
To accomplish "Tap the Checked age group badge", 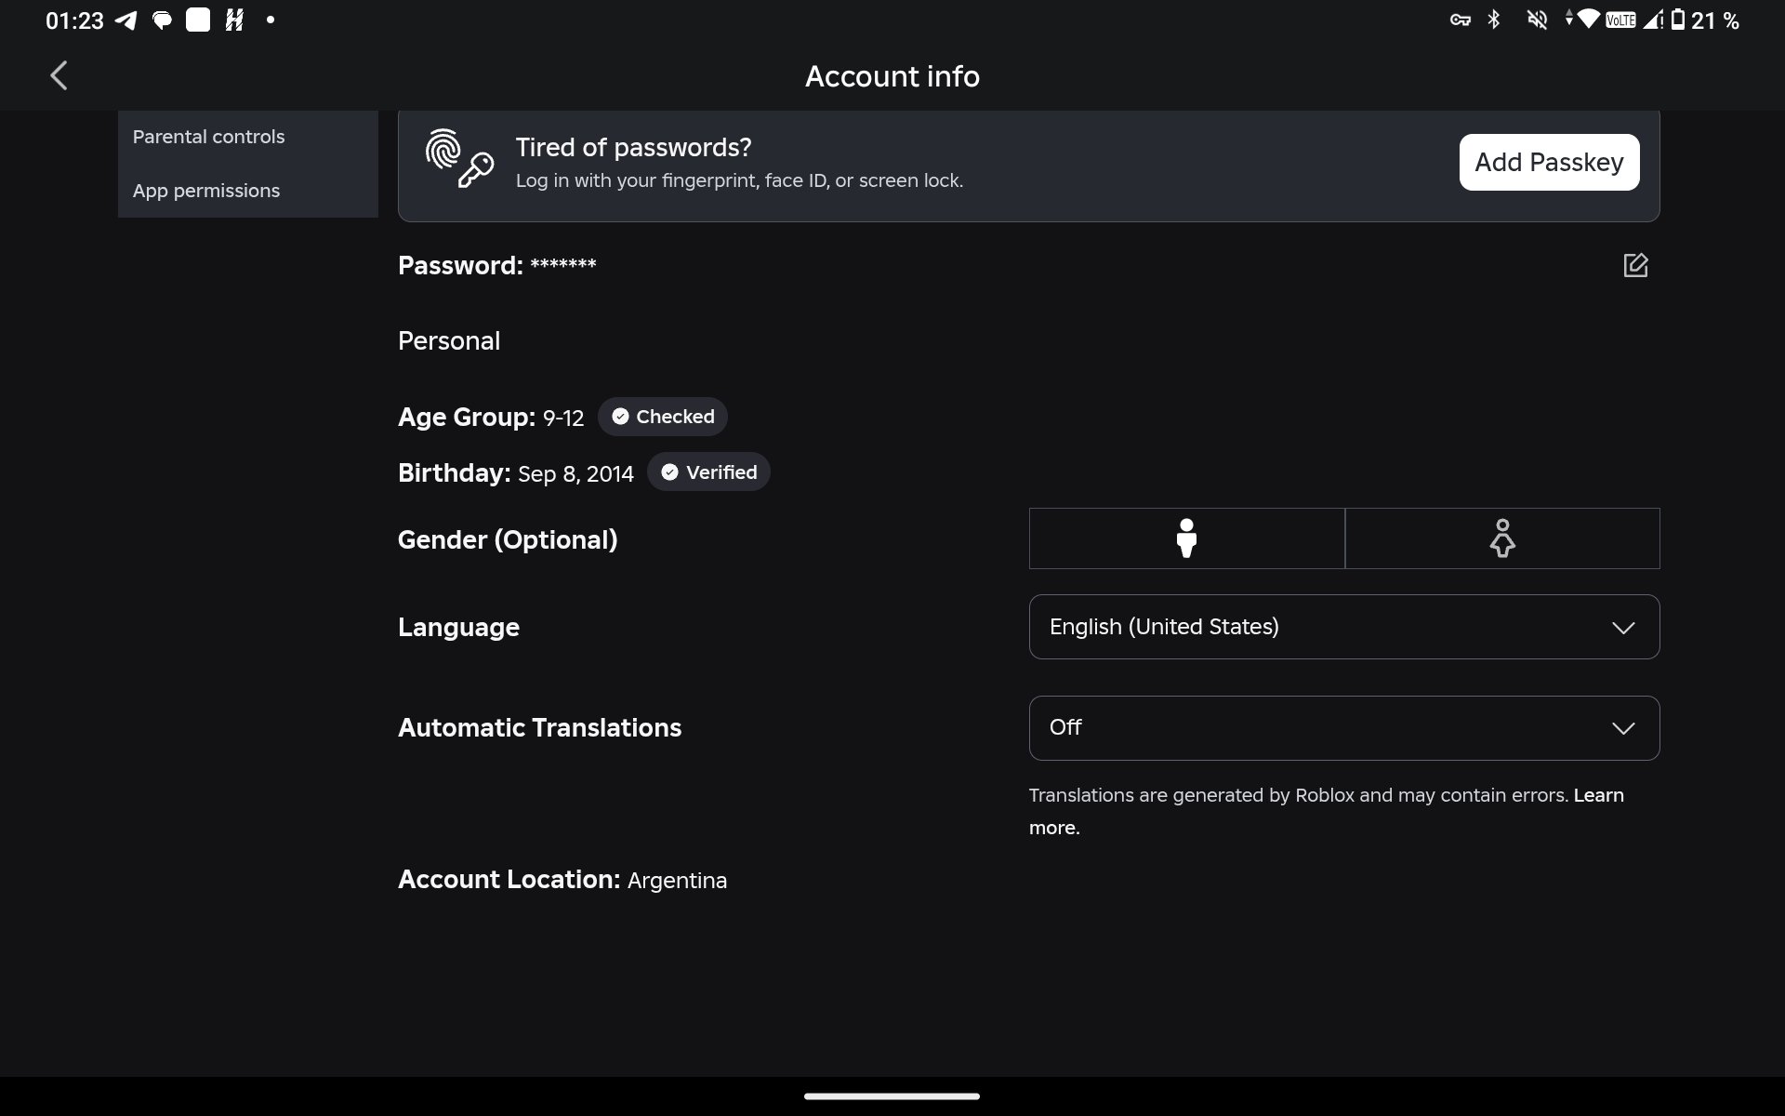I will coord(663,417).
